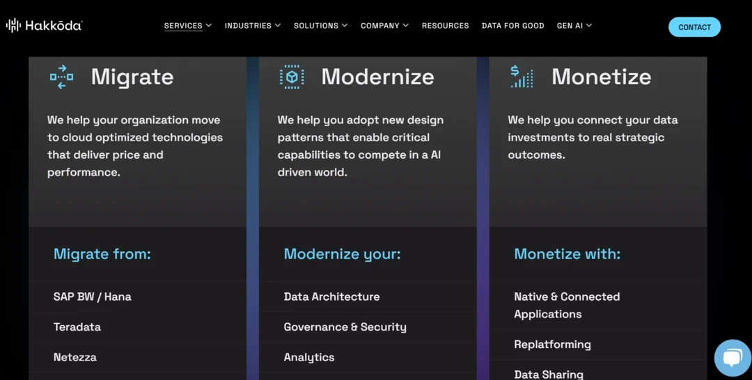Expand the Industries dropdown menu
This screenshot has width=752, height=380.
(252, 26)
